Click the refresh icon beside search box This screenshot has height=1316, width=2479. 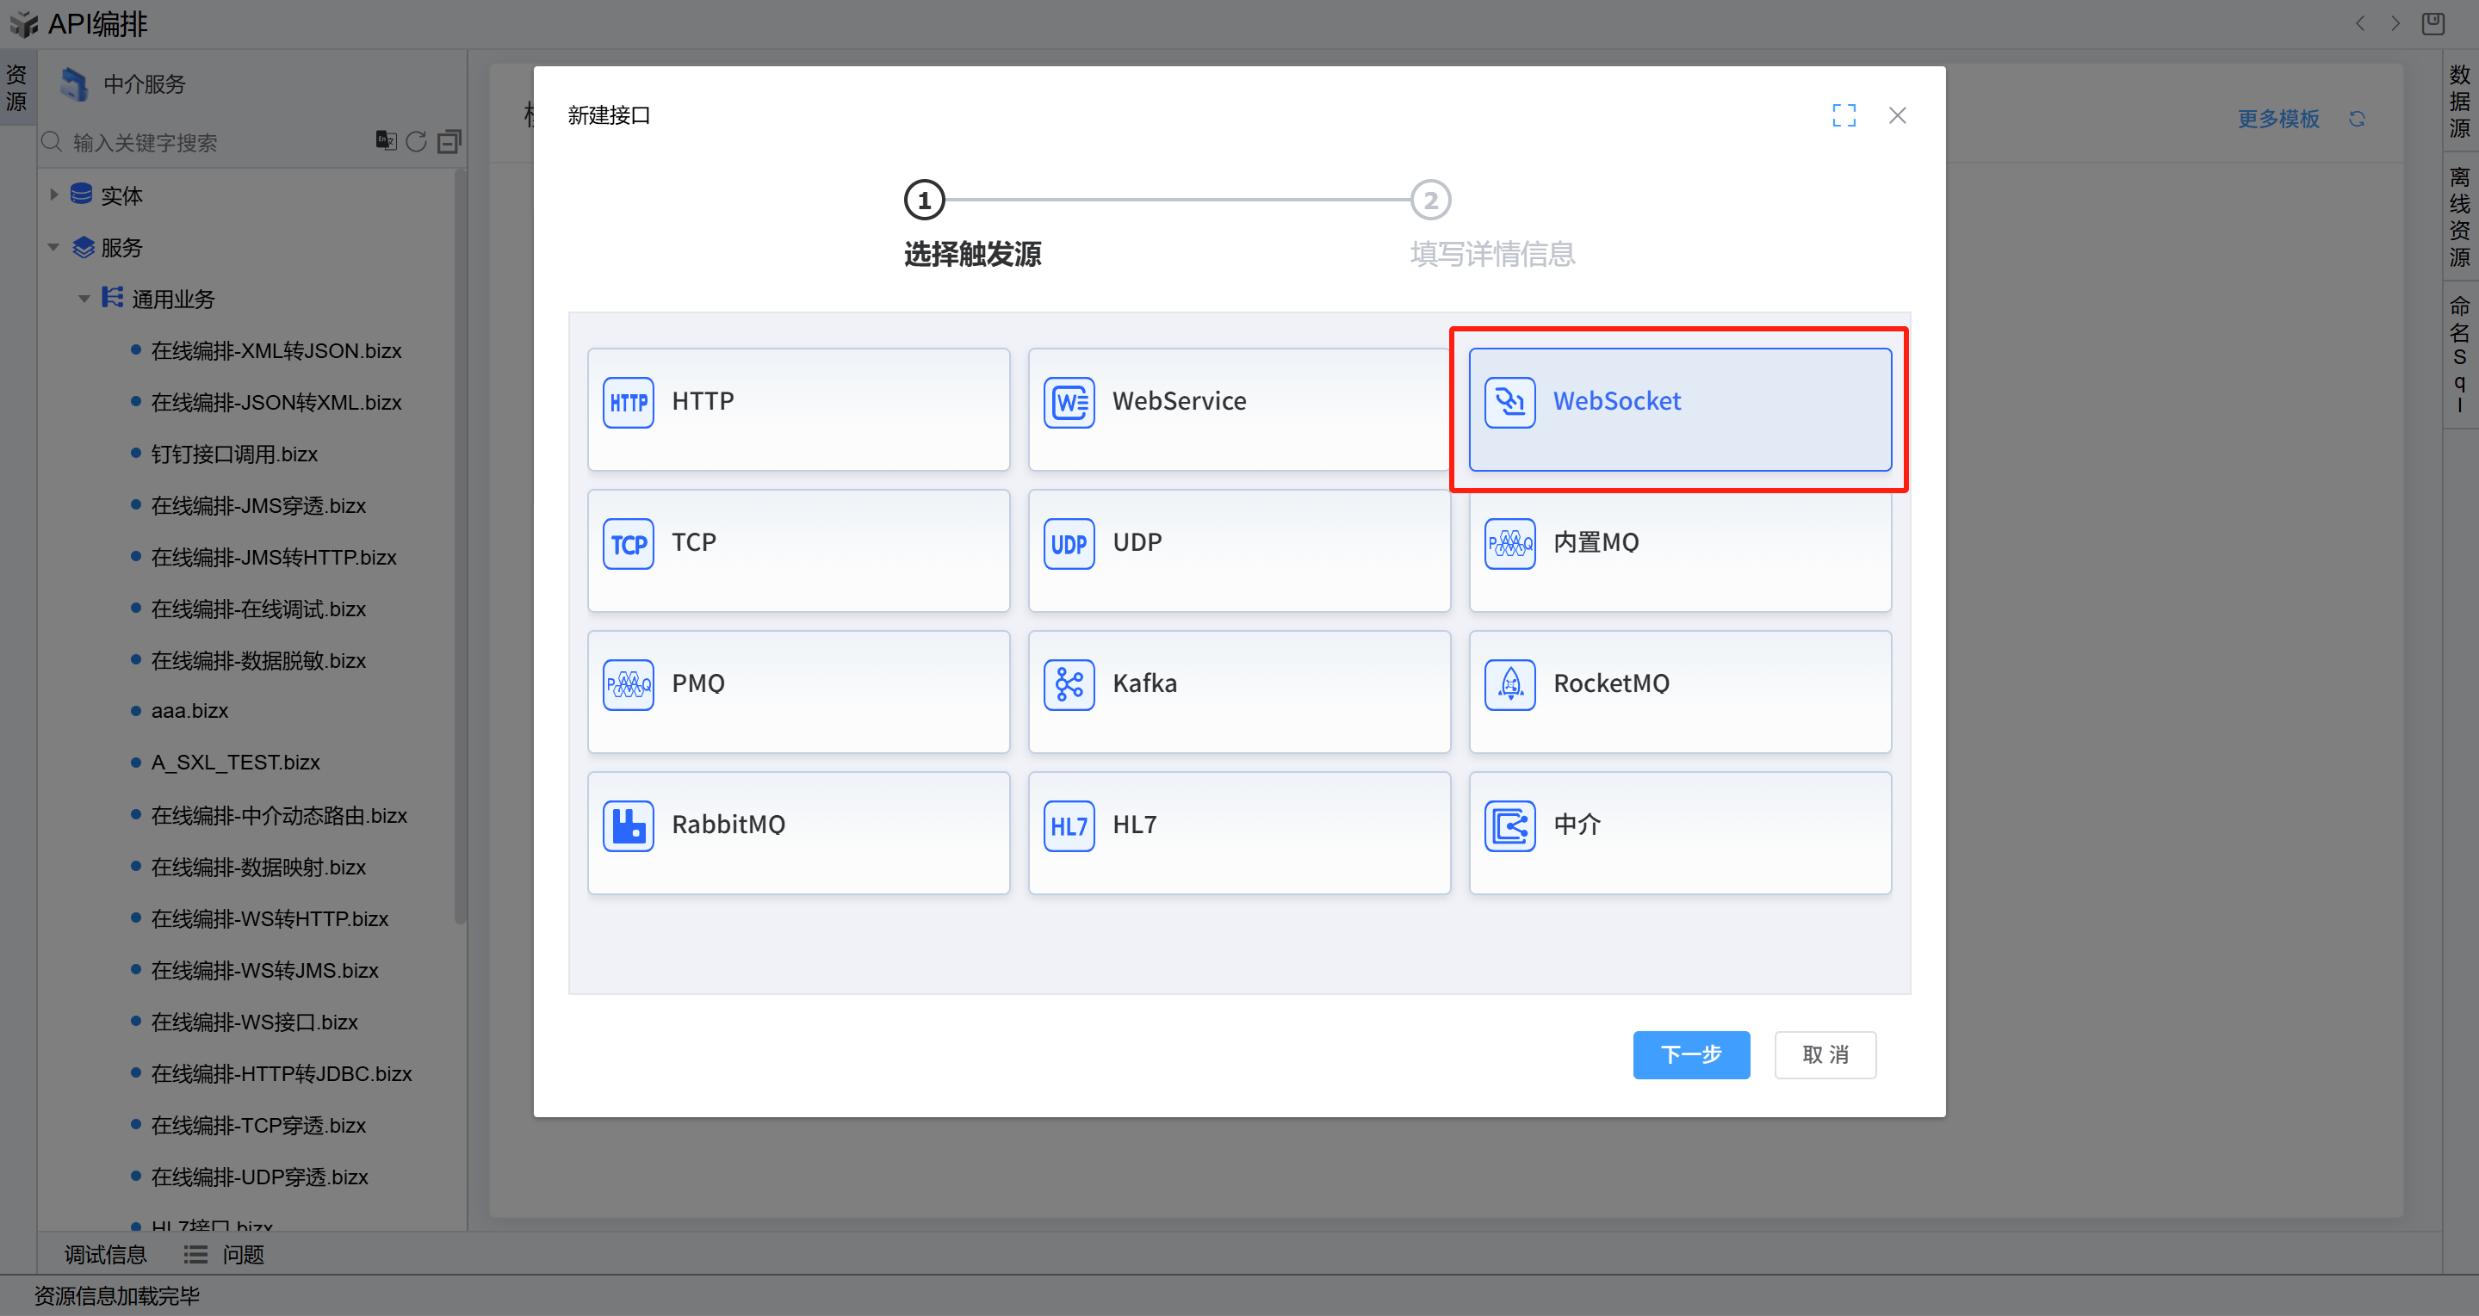point(416,142)
